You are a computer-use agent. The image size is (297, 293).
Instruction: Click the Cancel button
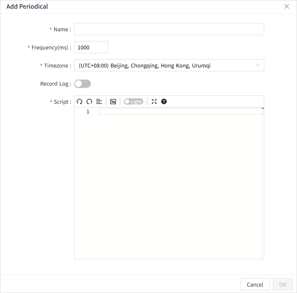coord(255,284)
